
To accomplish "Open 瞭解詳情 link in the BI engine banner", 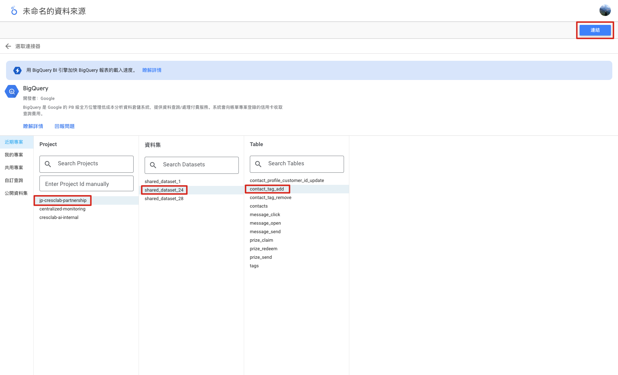I will tap(152, 70).
